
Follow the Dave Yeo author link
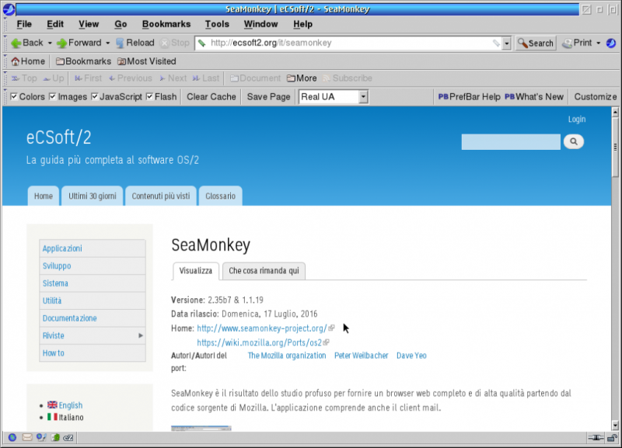tap(411, 355)
